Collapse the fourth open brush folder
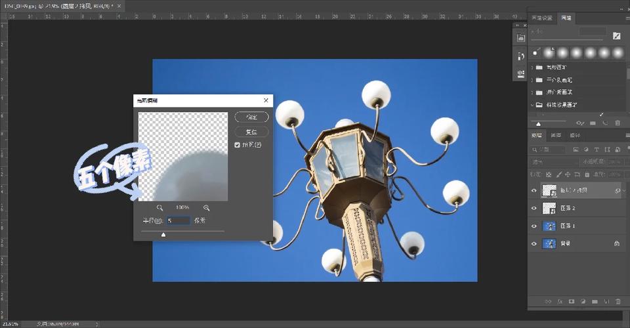 point(532,105)
